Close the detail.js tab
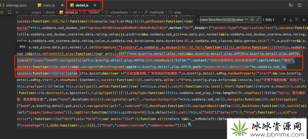The width and height of the screenshot is (308, 139). pos(95,5)
